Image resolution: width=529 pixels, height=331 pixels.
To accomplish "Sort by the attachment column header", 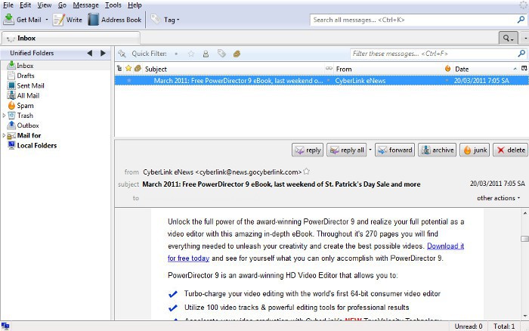I will point(138,69).
